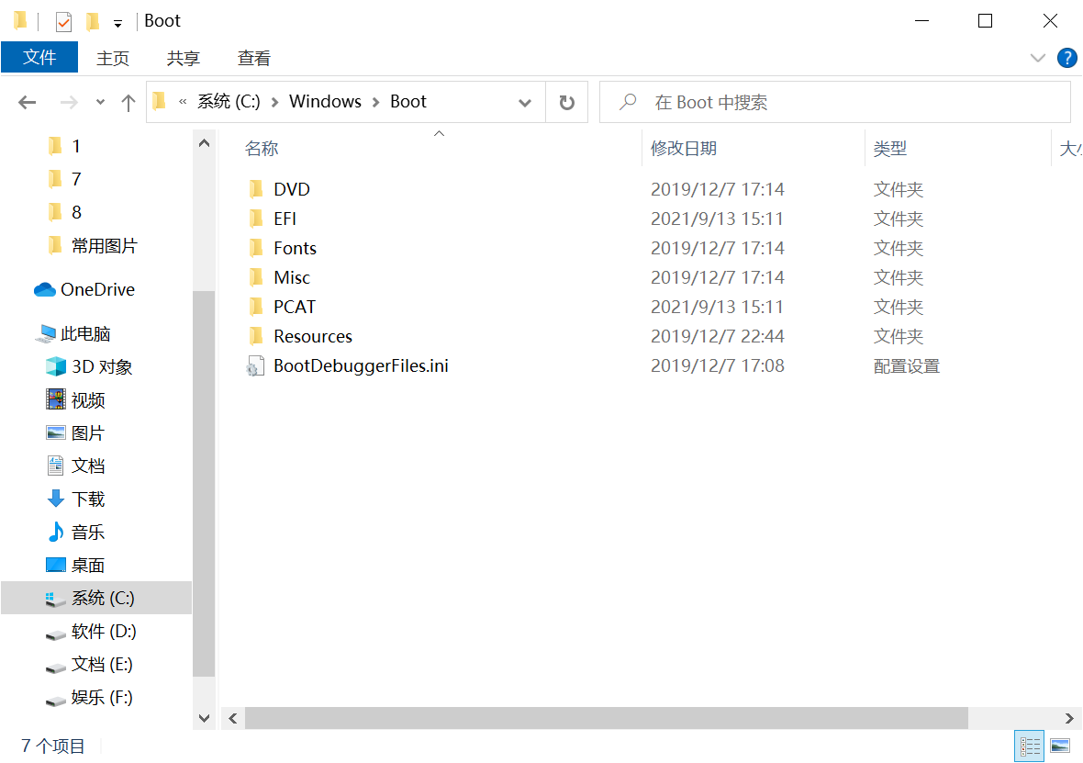1083x763 pixels.
Task: Switch to the 查看 ribbon tab
Action: pos(253,58)
